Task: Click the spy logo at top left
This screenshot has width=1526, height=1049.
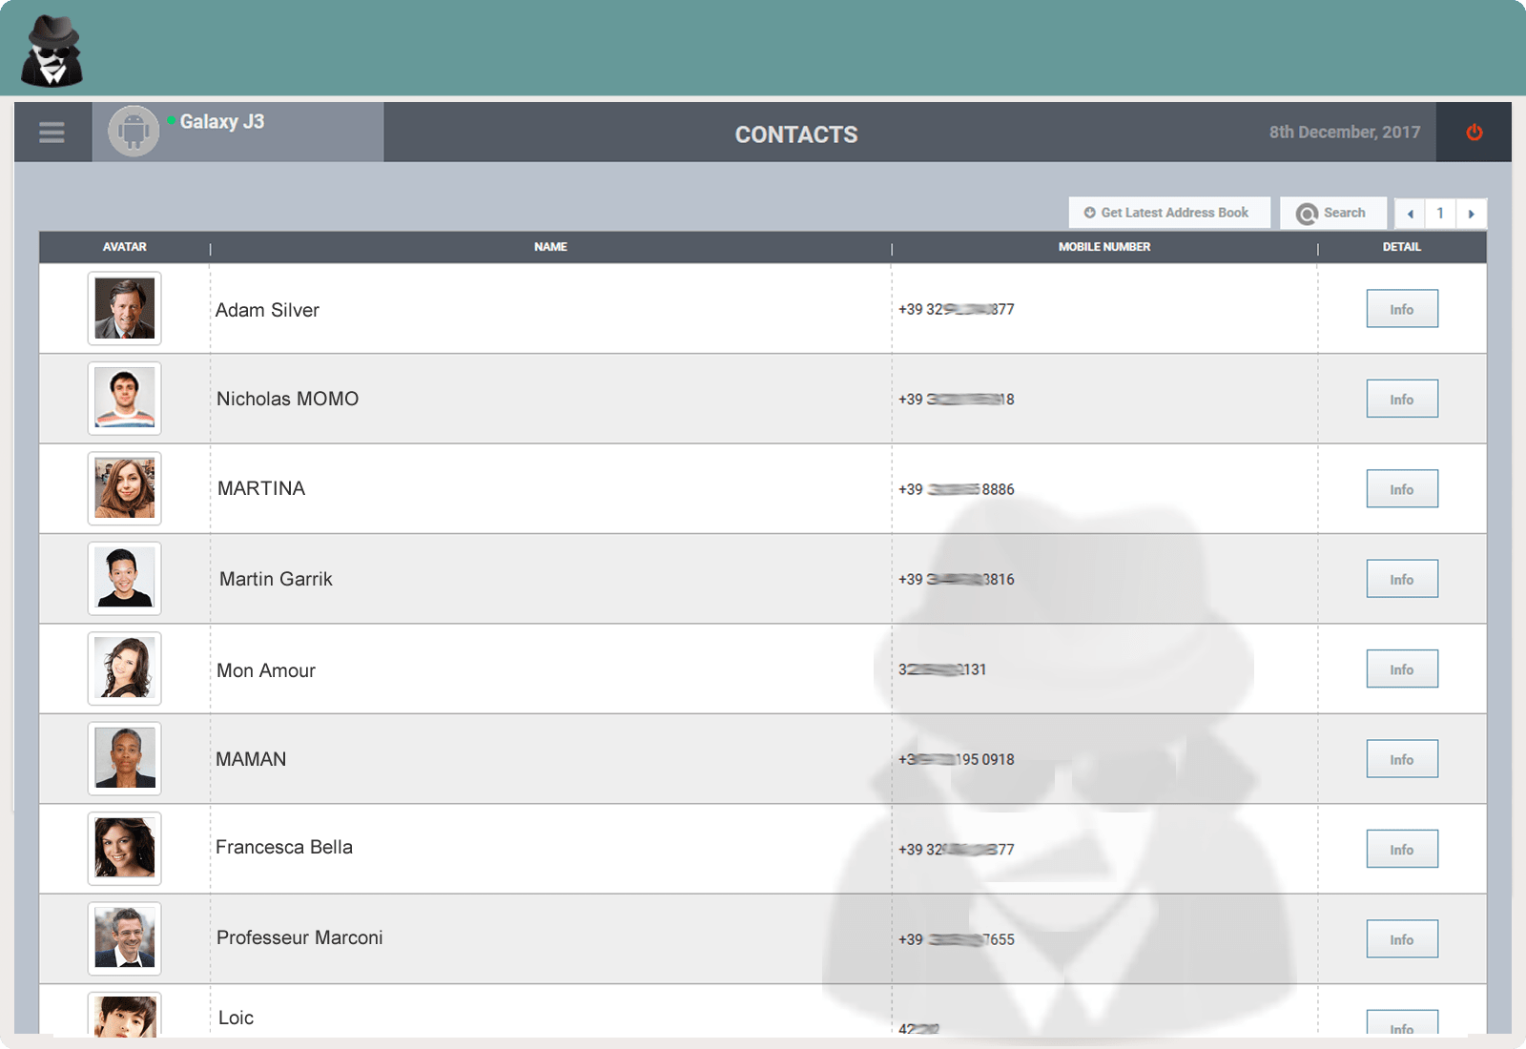Action: tap(52, 51)
